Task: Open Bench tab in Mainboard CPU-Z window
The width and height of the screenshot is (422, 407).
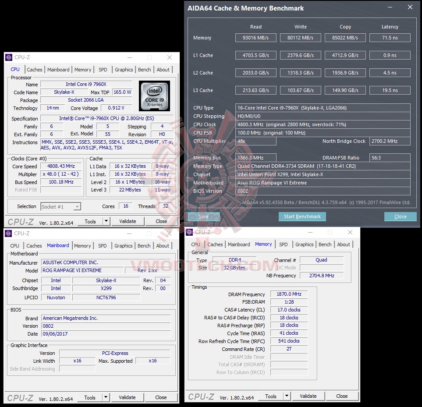Action: 144,246
